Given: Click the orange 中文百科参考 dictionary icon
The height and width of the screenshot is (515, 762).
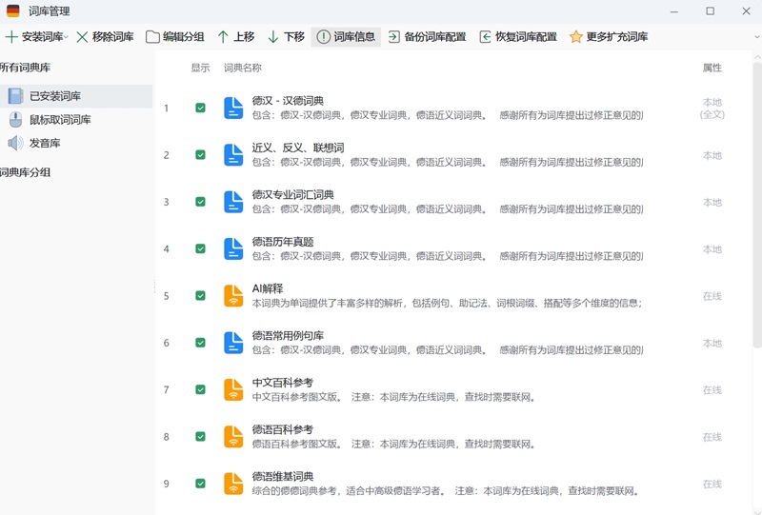Looking at the screenshot, I should tap(233, 389).
